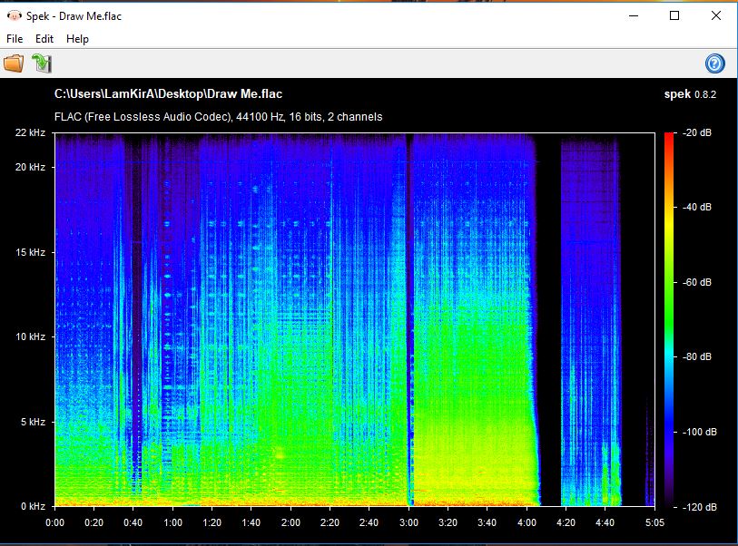Screen dimensions: 738x546
Task: Open the Help menu
Action: click(77, 39)
